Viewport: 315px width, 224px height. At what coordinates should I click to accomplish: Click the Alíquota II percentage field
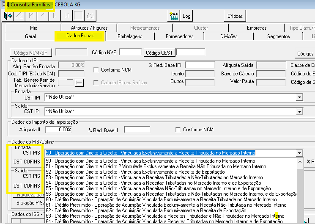pos(59,130)
